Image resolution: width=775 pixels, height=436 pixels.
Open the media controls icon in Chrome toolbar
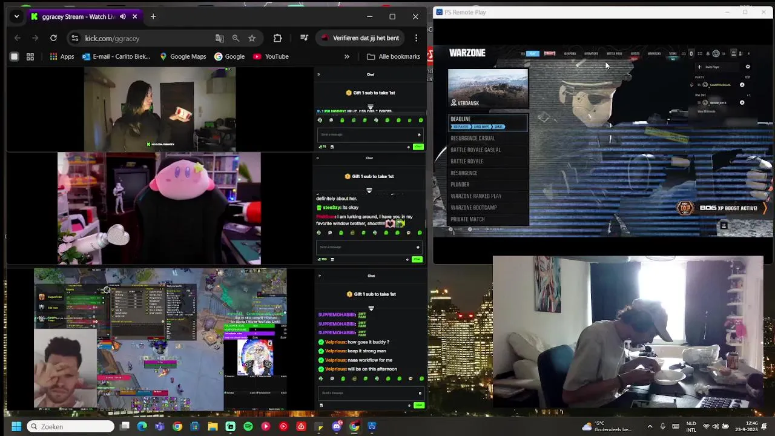click(305, 38)
